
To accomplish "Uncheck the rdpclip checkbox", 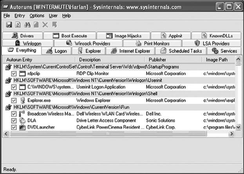I will [14, 74].
